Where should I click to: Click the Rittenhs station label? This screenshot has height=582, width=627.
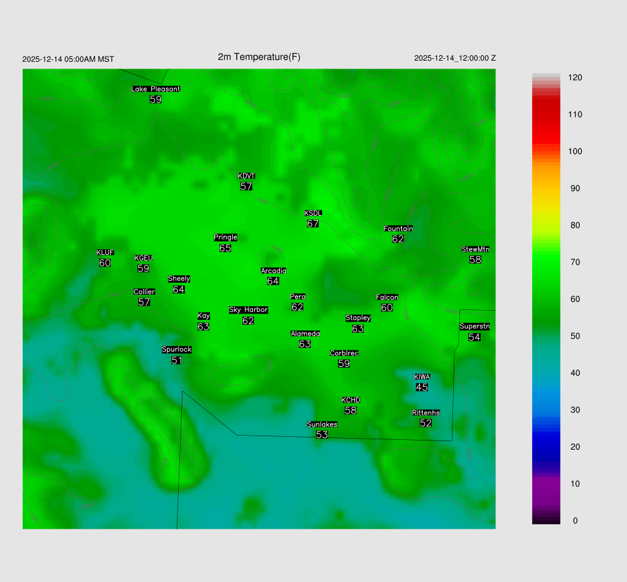coord(426,413)
